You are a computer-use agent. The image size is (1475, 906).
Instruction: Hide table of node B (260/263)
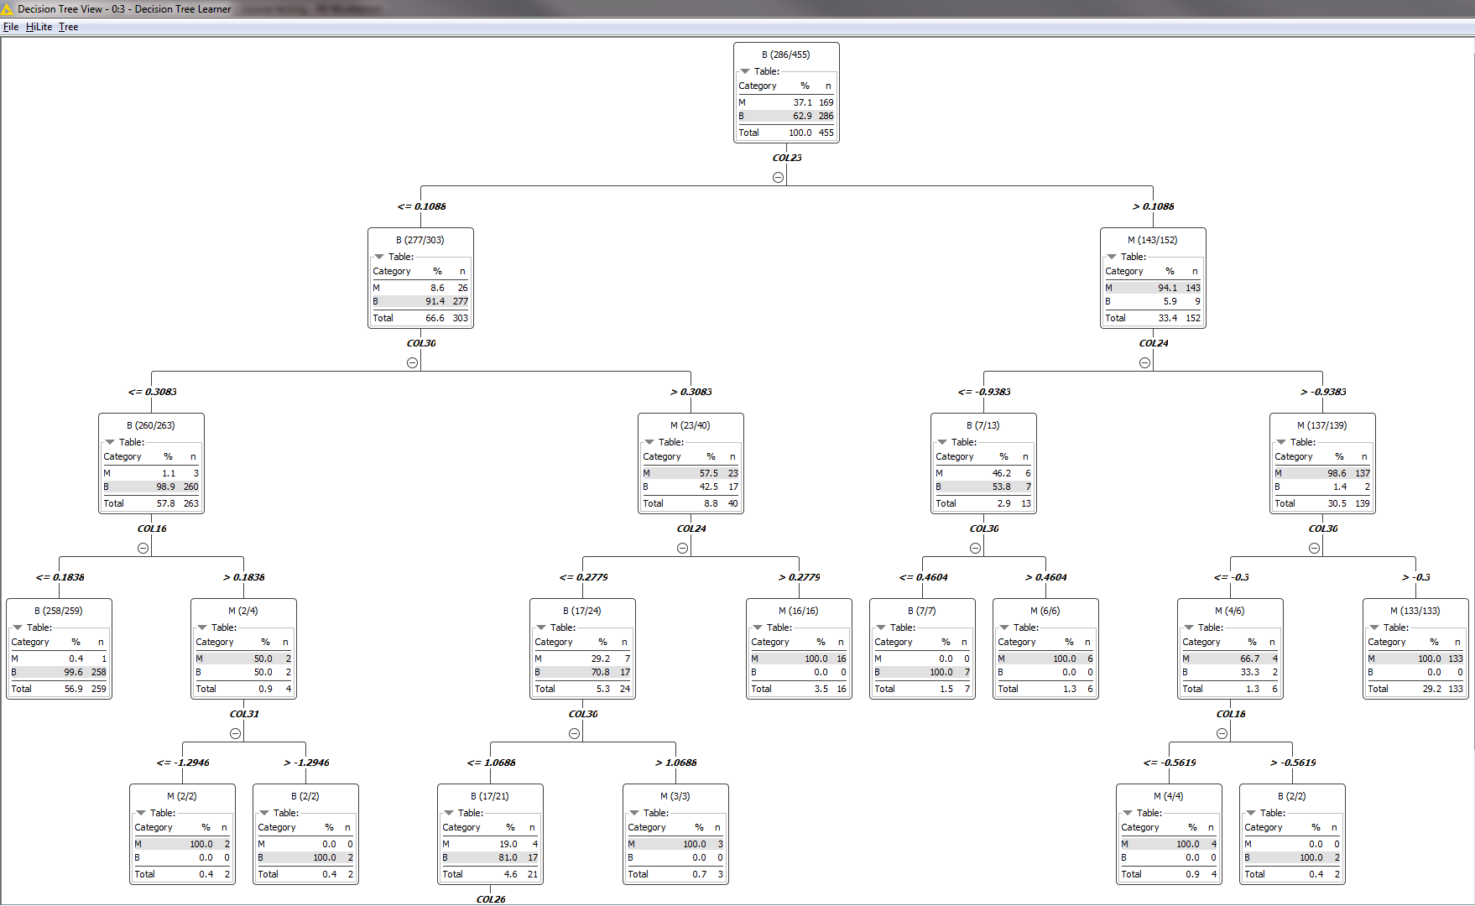point(110,442)
